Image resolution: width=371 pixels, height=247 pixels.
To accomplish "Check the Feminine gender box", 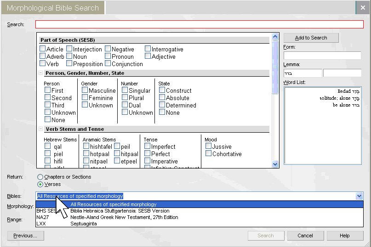I will [85, 97].
